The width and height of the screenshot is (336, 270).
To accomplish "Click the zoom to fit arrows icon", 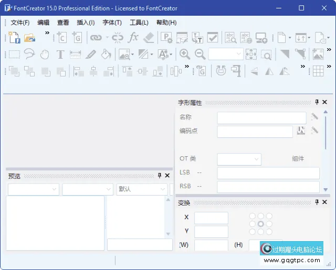I will pyautogui.click(x=251, y=55).
